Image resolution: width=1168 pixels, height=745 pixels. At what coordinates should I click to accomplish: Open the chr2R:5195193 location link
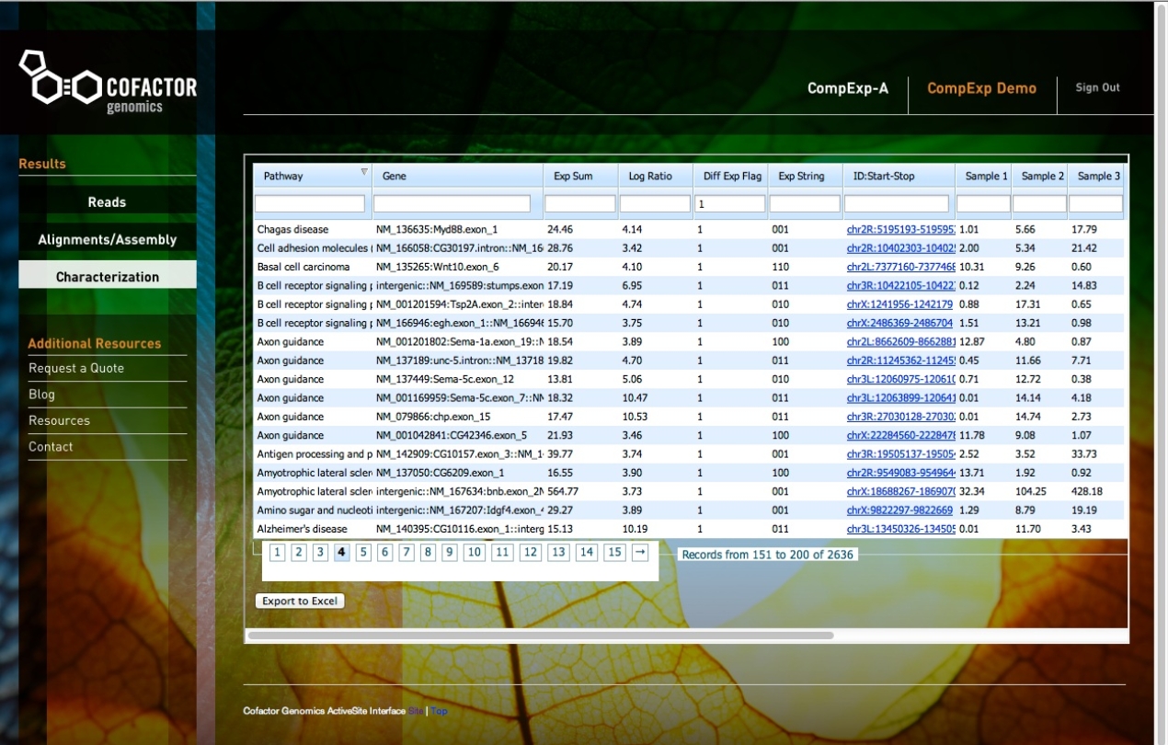[x=901, y=230]
